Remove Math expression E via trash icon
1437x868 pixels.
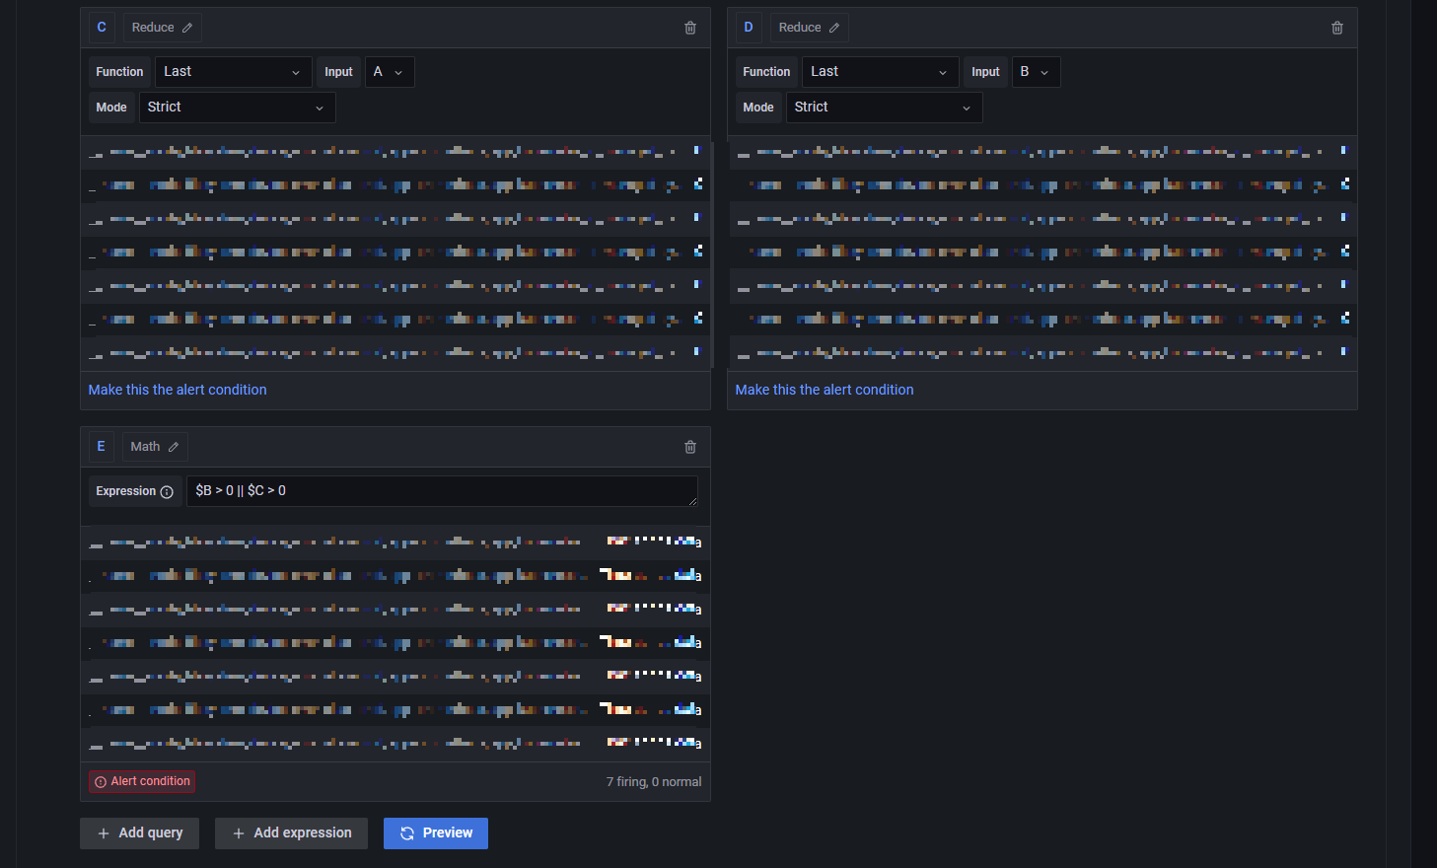pyautogui.click(x=690, y=447)
